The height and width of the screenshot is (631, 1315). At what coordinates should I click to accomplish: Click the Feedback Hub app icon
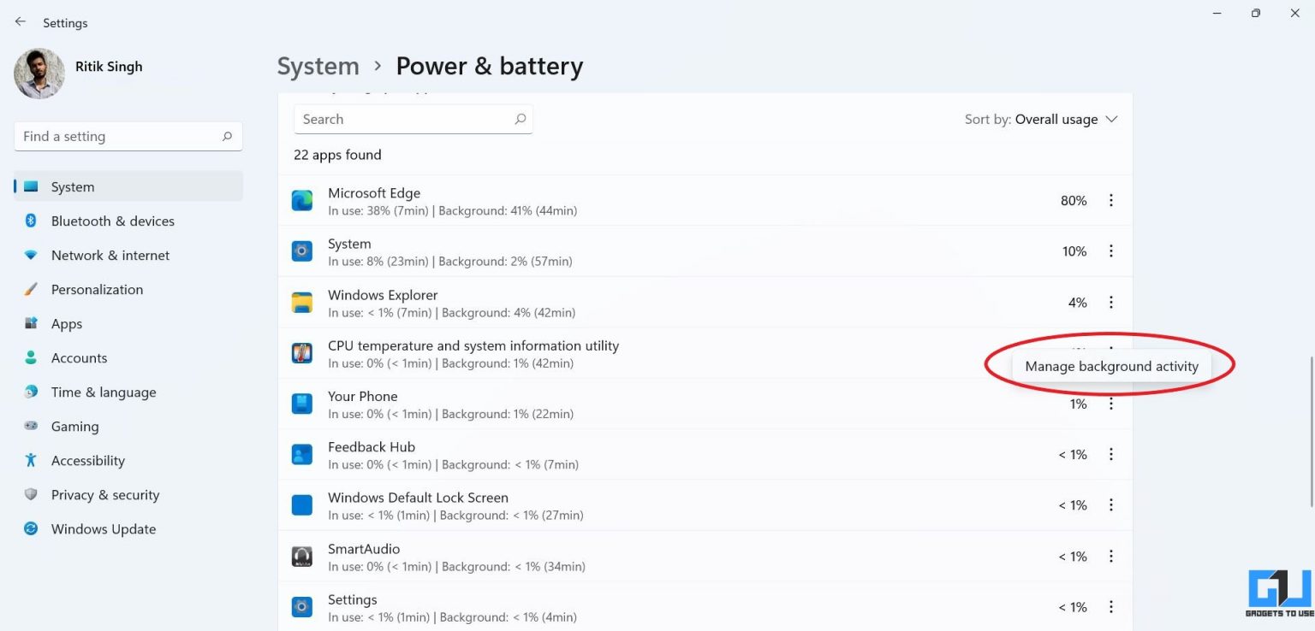pyautogui.click(x=301, y=453)
